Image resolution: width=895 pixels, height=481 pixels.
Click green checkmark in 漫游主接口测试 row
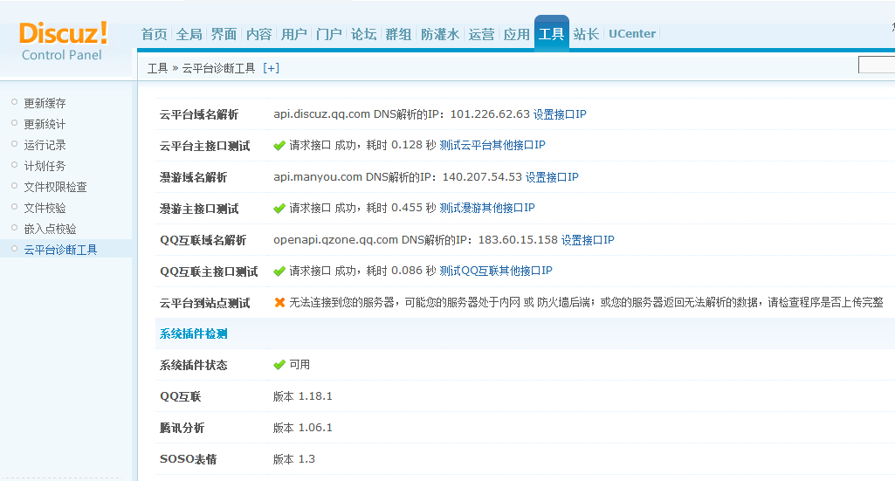coord(279,209)
